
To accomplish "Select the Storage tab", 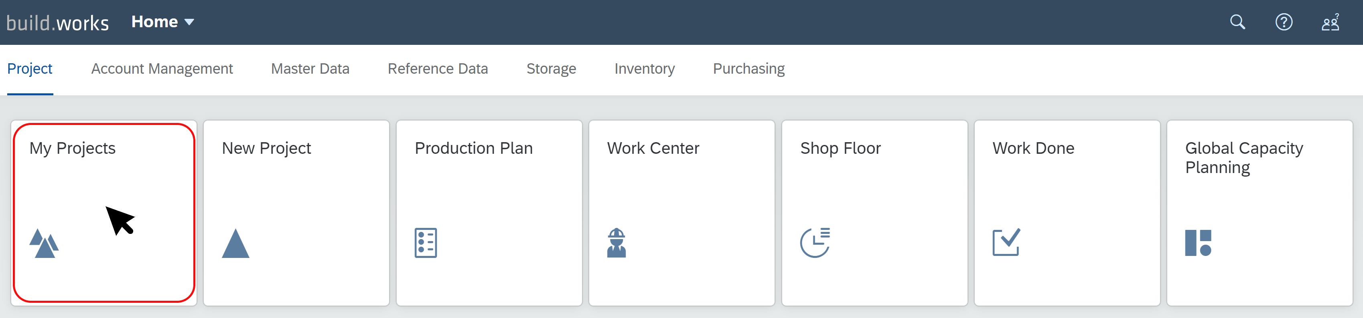I will pos(551,68).
